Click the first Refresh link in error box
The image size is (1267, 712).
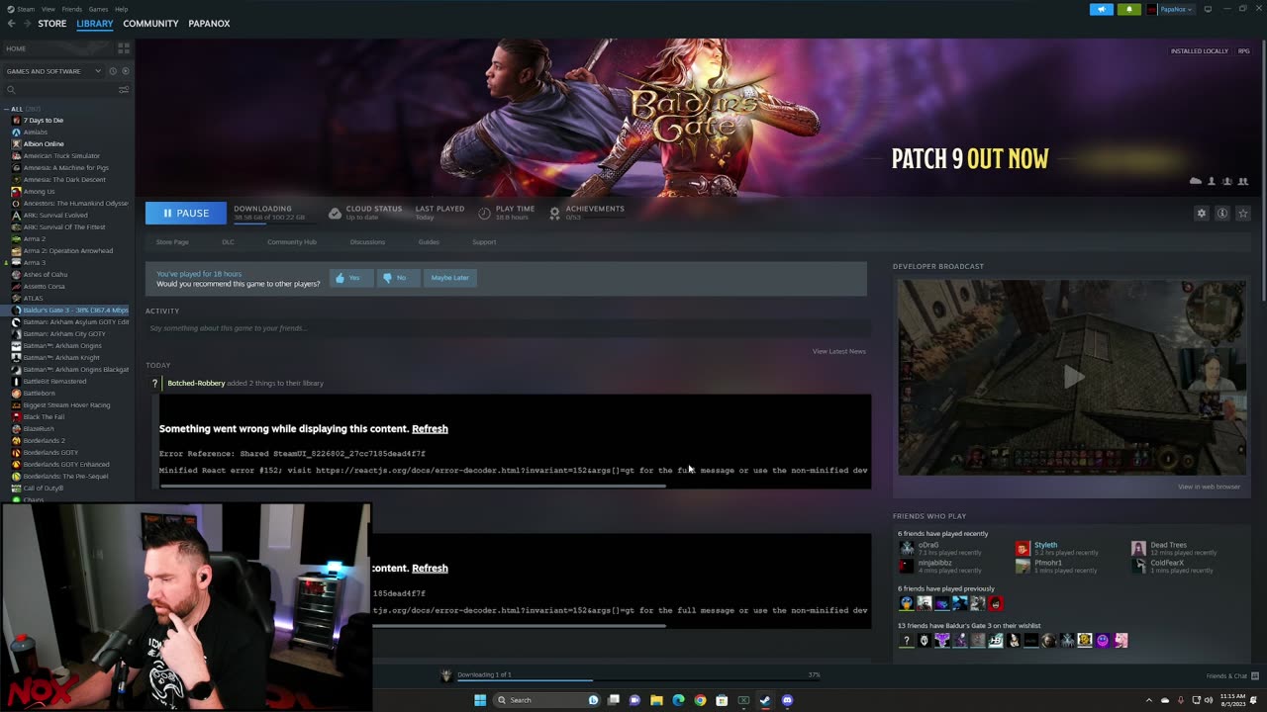point(430,429)
